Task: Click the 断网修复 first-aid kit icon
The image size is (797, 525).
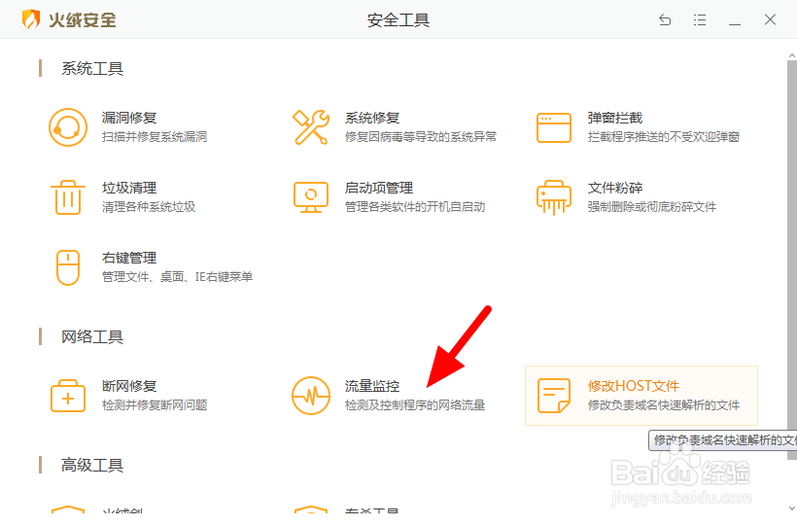Action: pyautogui.click(x=68, y=396)
